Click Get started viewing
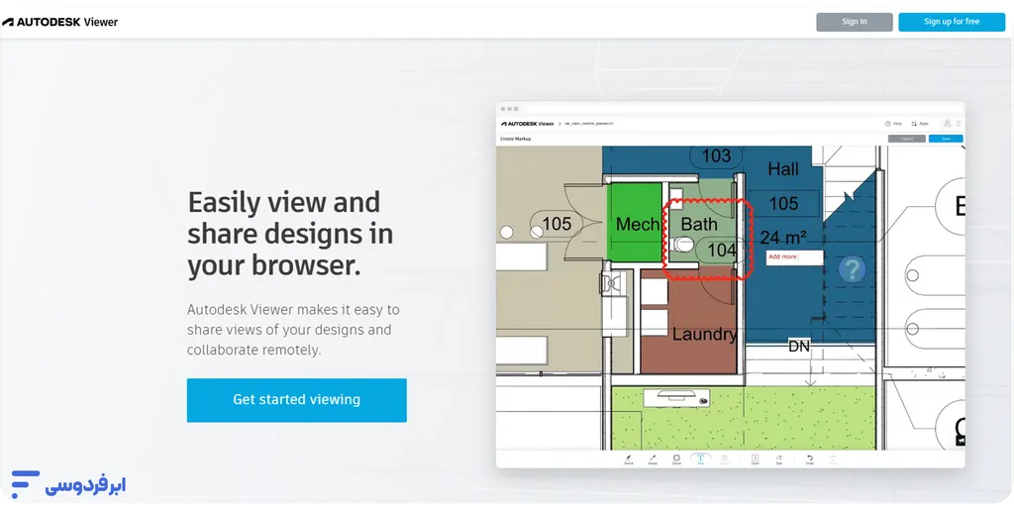This screenshot has width=1014, height=510. (297, 400)
